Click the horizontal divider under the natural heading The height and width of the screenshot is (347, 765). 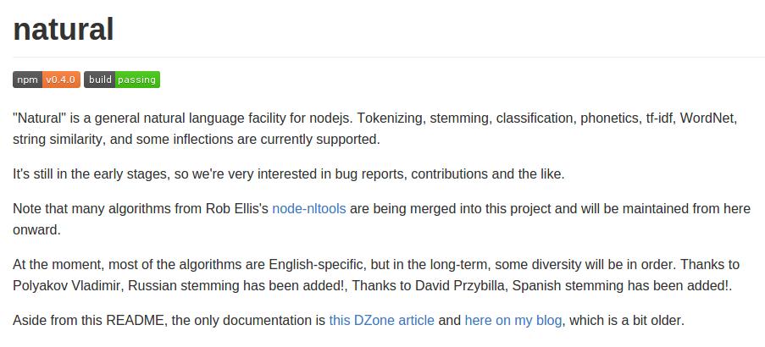pos(389,57)
